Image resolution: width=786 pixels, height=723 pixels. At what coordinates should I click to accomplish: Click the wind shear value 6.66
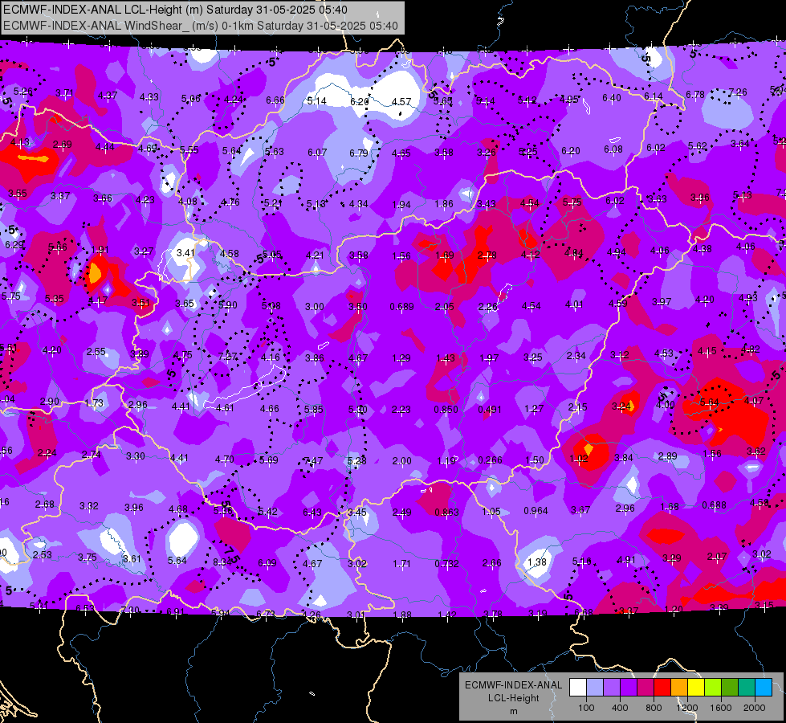(x=275, y=100)
